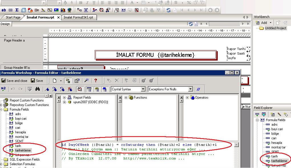Click Save and close button

point(14,80)
